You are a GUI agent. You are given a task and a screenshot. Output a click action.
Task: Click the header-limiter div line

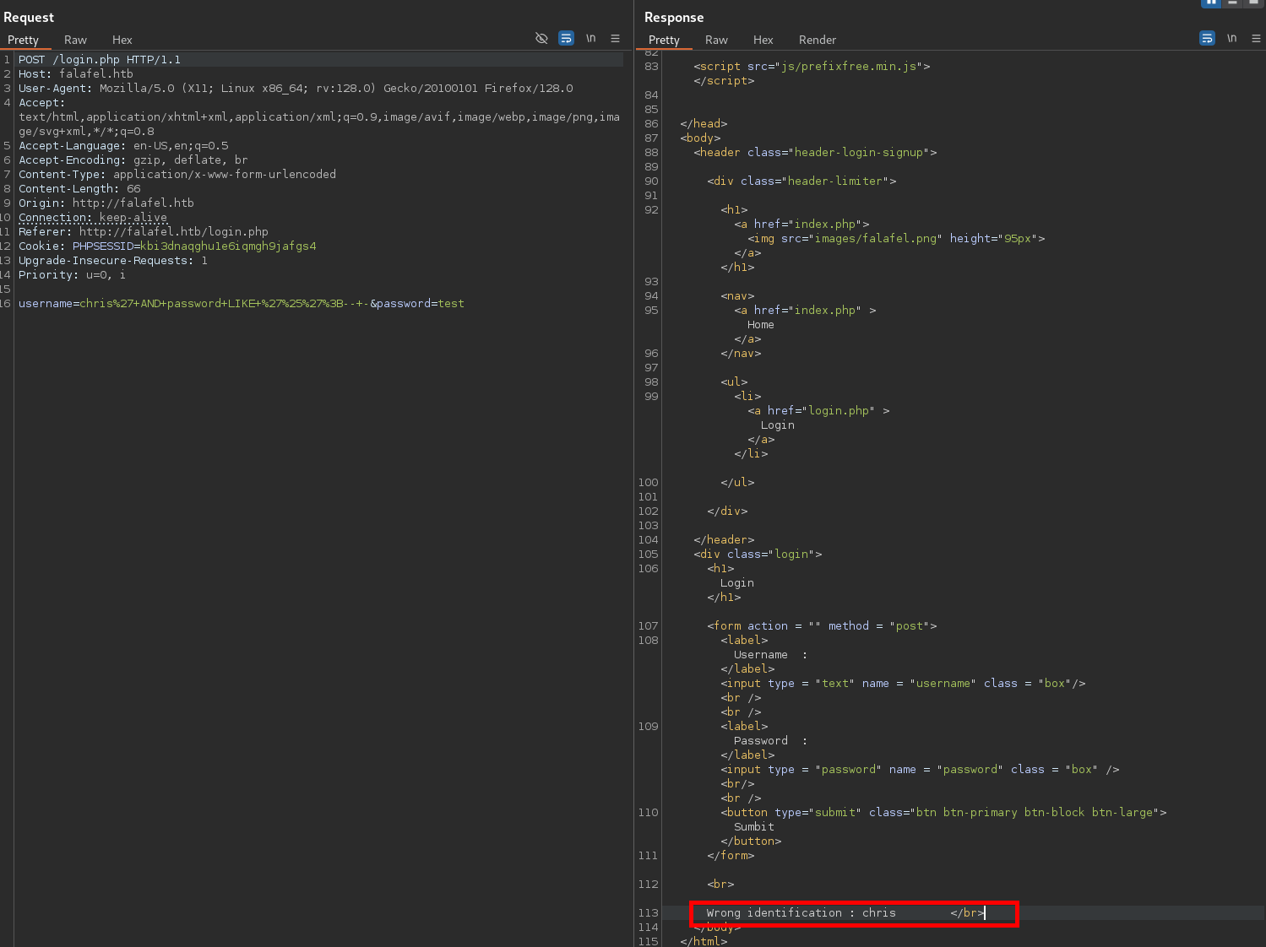pyautogui.click(x=801, y=181)
